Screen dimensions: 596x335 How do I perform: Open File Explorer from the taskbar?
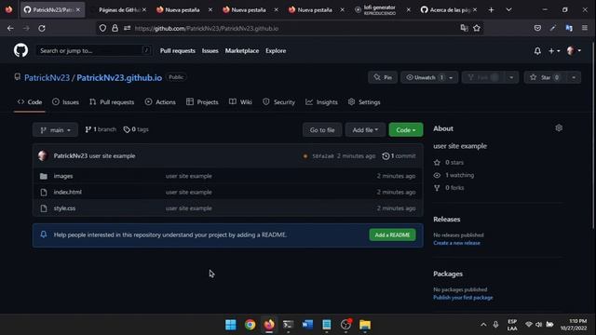tap(365, 325)
